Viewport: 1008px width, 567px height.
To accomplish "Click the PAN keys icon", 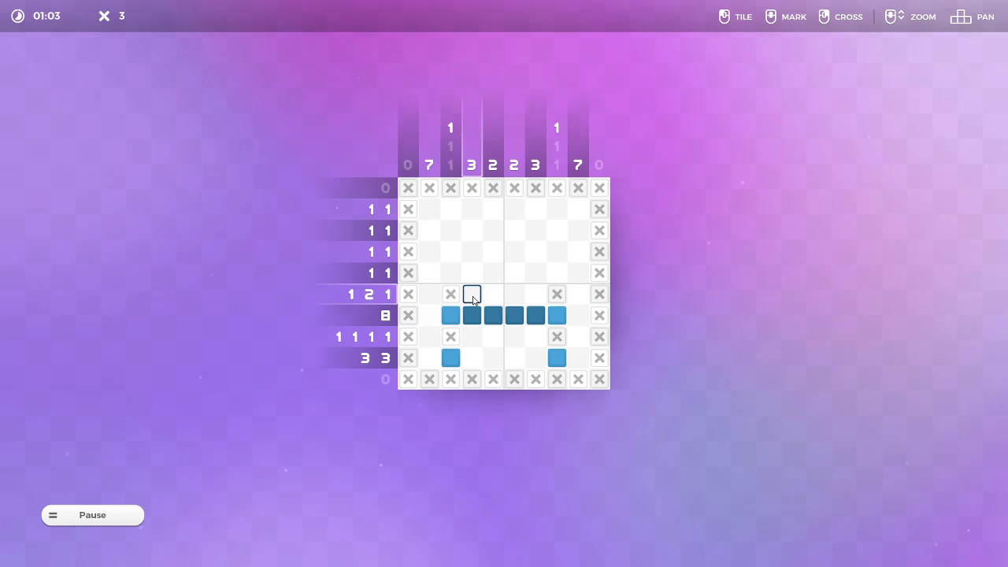I will pyautogui.click(x=960, y=17).
